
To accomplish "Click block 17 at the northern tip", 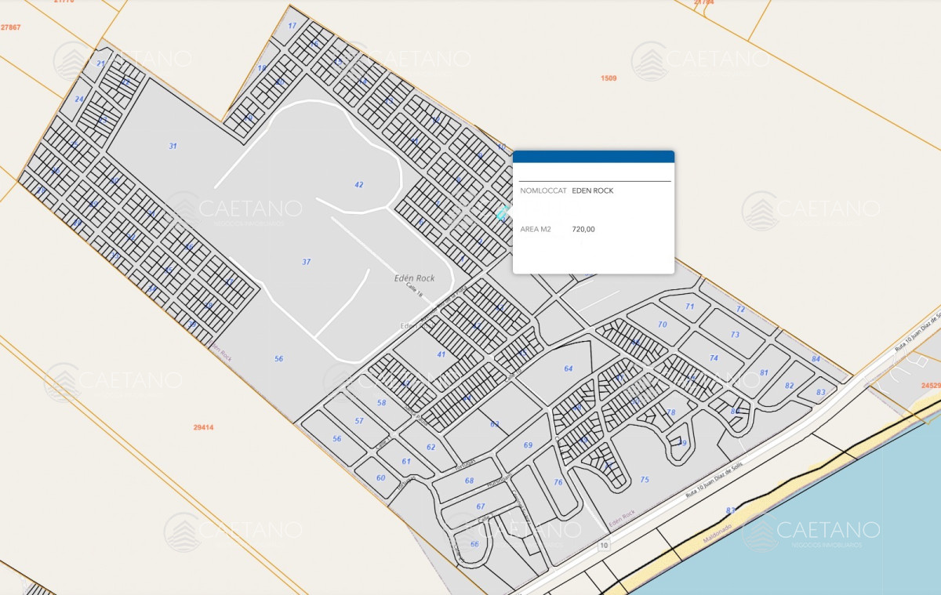I will [x=292, y=26].
